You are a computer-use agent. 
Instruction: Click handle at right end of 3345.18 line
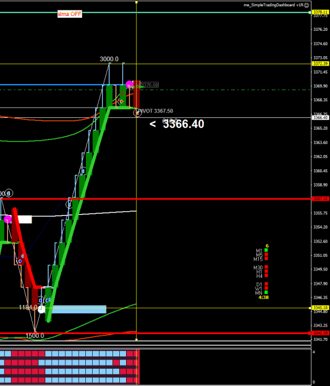point(310,308)
